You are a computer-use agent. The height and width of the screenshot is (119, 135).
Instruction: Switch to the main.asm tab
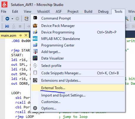tap(9, 36)
